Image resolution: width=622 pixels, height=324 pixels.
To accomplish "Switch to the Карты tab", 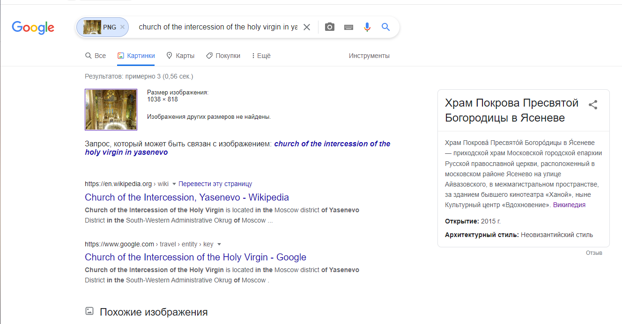I will point(180,56).
